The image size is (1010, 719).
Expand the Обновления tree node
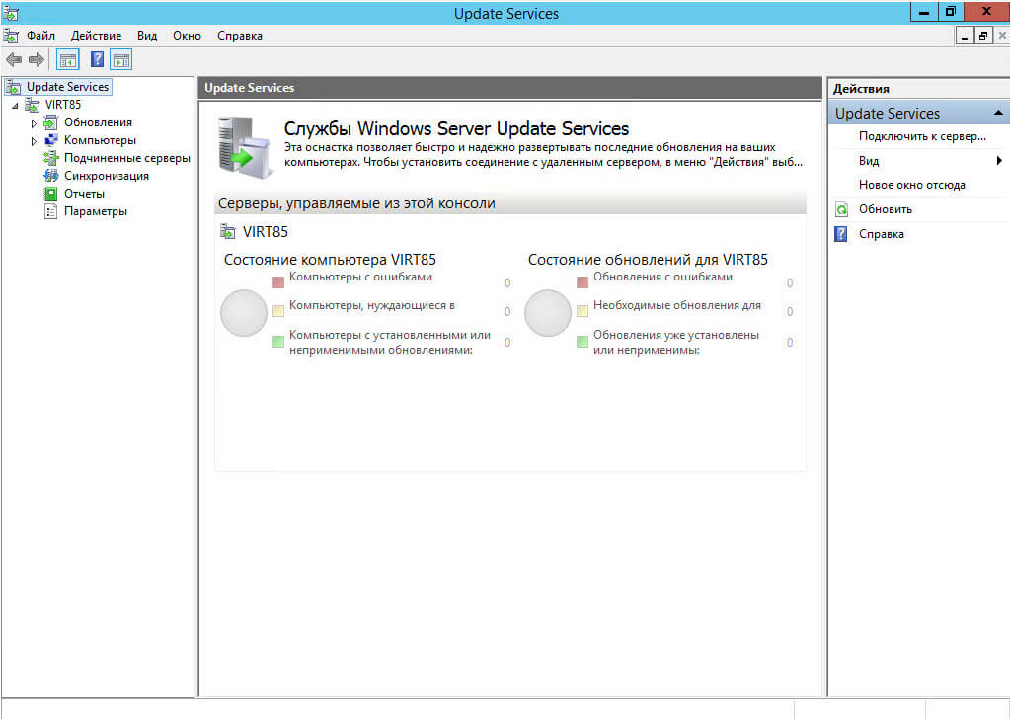[x=34, y=123]
